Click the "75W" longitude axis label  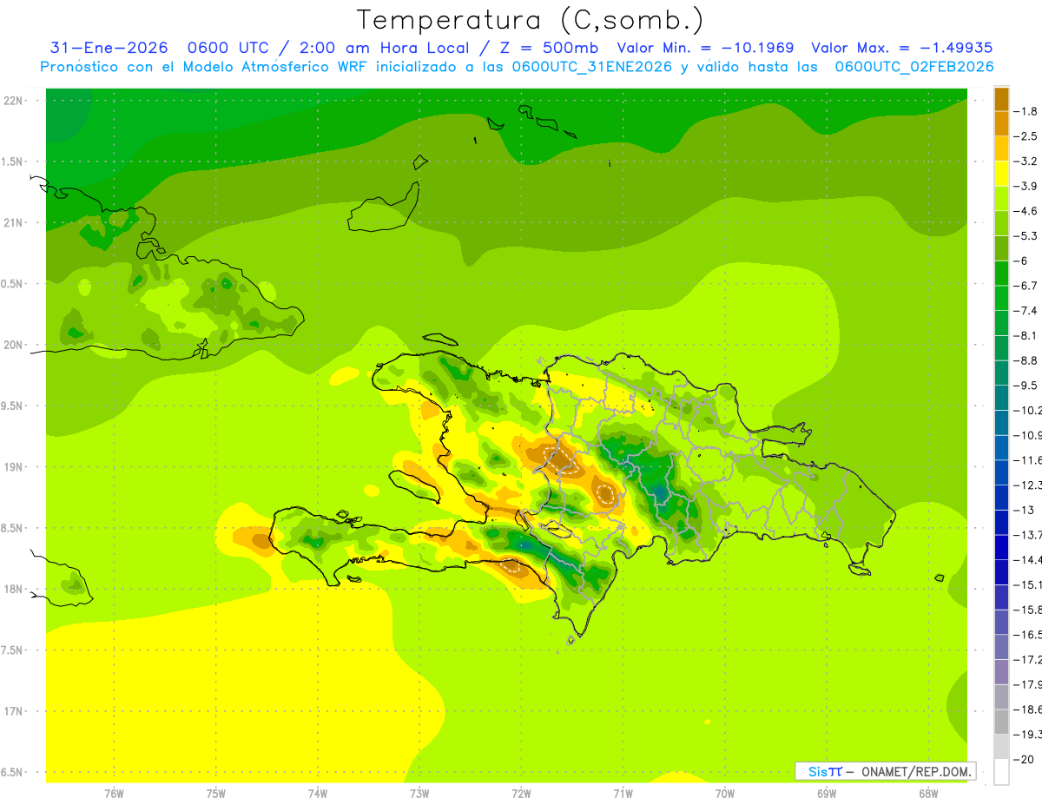[x=216, y=794]
